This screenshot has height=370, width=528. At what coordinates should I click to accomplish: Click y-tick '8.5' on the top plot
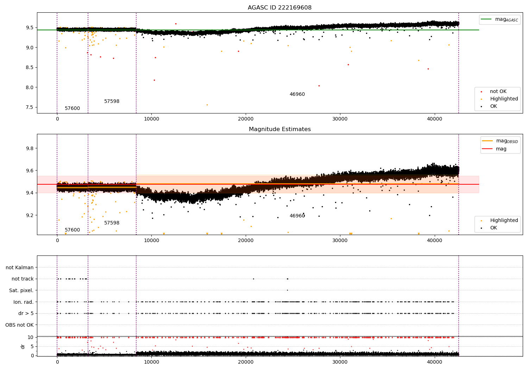[x=29, y=68]
